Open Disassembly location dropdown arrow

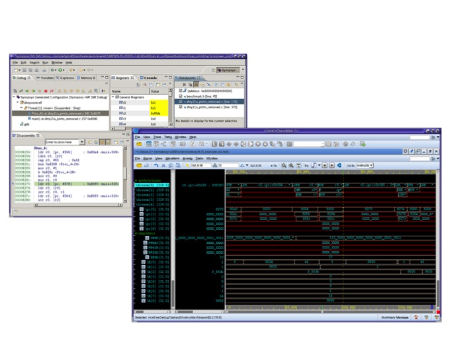pyautogui.click(x=82, y=142)
